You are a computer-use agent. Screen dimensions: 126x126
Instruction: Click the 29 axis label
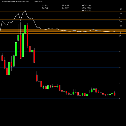121,9
